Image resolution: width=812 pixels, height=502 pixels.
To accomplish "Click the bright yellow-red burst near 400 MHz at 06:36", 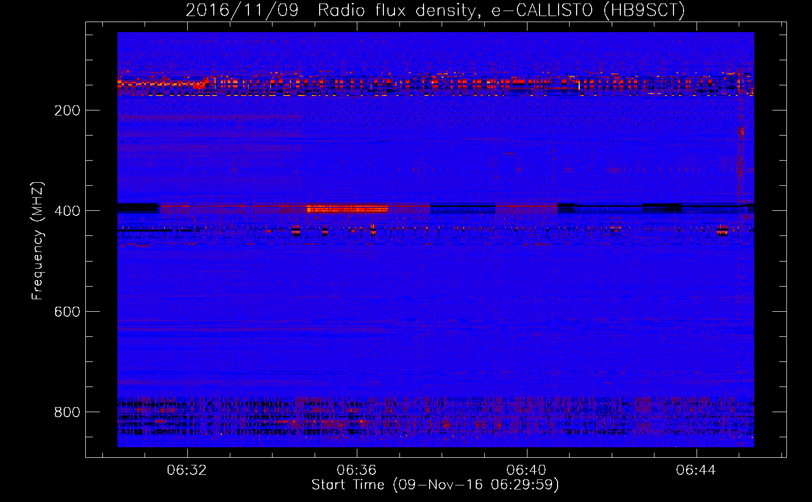I will point(347,208).
